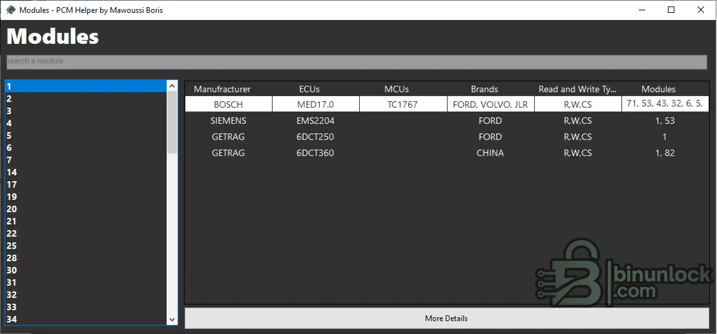Select module 3 in the list
Image resolution: width=717 pixels, height=334 pixels.
(x=86, y=111)
